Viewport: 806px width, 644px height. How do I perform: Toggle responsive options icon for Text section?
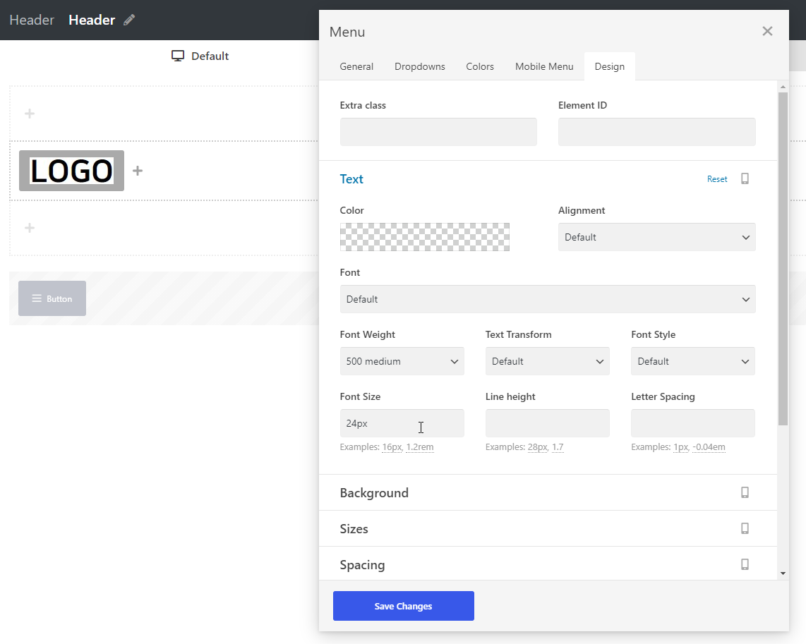745,178
